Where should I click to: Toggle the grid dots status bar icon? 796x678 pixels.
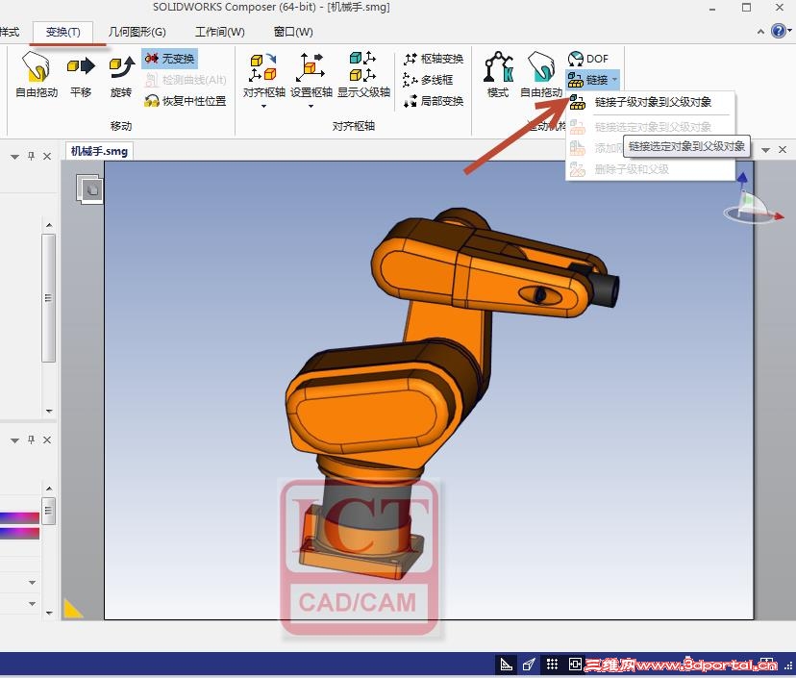coord(552,665)
